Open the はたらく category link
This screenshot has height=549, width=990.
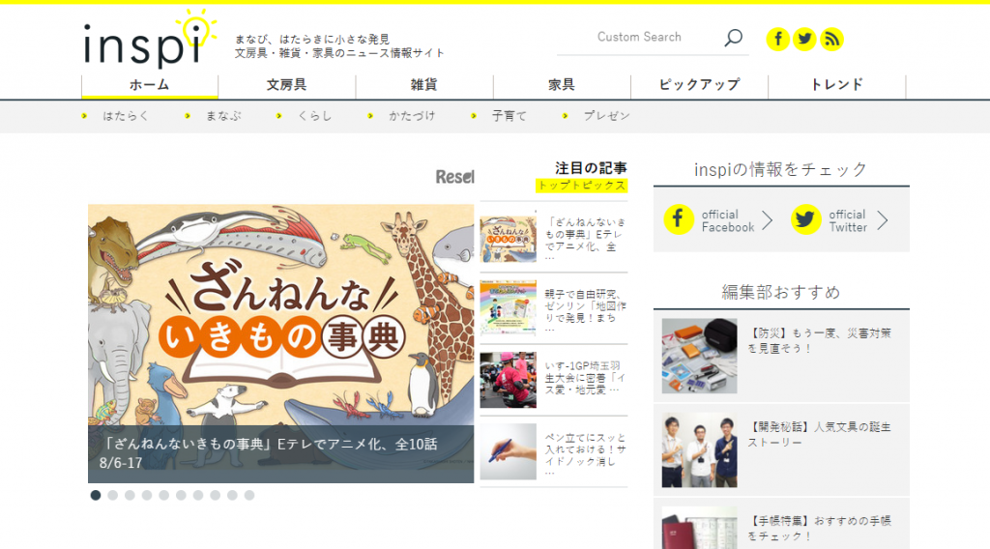126,116
